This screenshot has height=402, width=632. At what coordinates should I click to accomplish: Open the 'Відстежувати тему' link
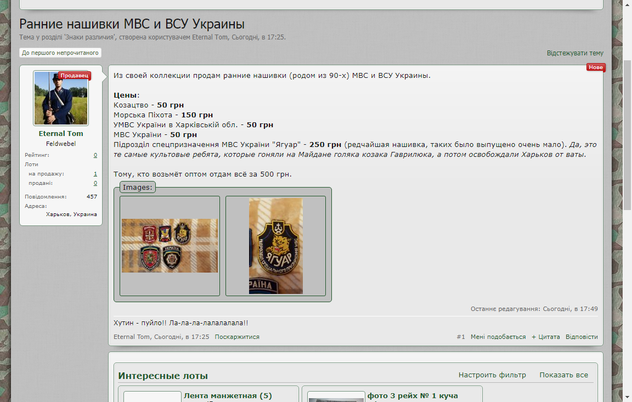tap(575, 53)
